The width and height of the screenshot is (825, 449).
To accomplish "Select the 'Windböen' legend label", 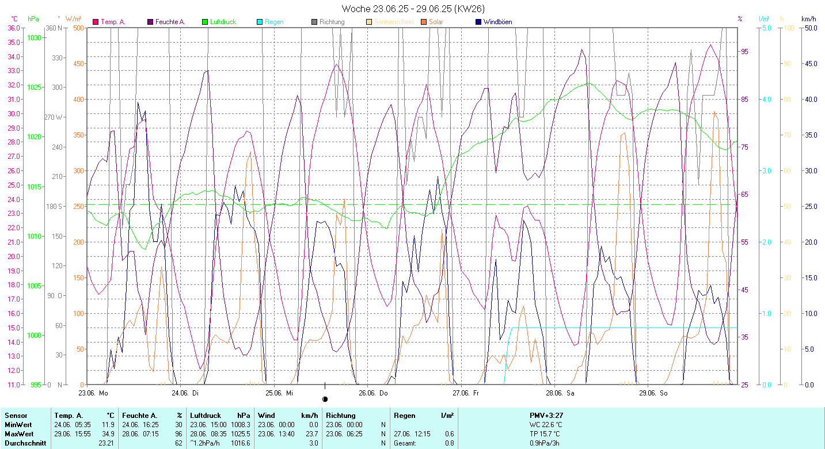I will pyautogui.click(x=497, y=22).
